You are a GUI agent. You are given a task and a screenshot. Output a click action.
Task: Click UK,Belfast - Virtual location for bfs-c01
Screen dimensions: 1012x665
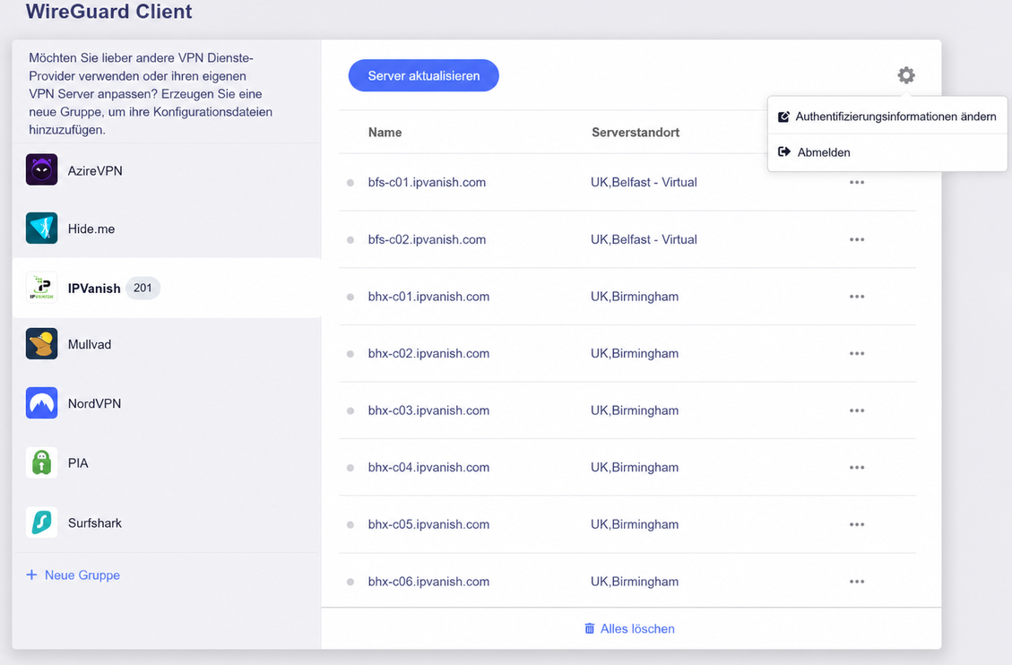[x=644, y=183]
